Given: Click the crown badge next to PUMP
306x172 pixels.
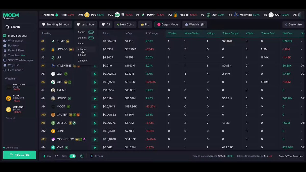Looking at the screenshot, I should [68, 41].
